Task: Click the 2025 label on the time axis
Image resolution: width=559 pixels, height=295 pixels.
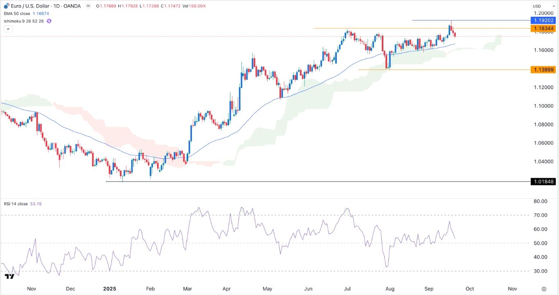Action: (x=109, y=288)
